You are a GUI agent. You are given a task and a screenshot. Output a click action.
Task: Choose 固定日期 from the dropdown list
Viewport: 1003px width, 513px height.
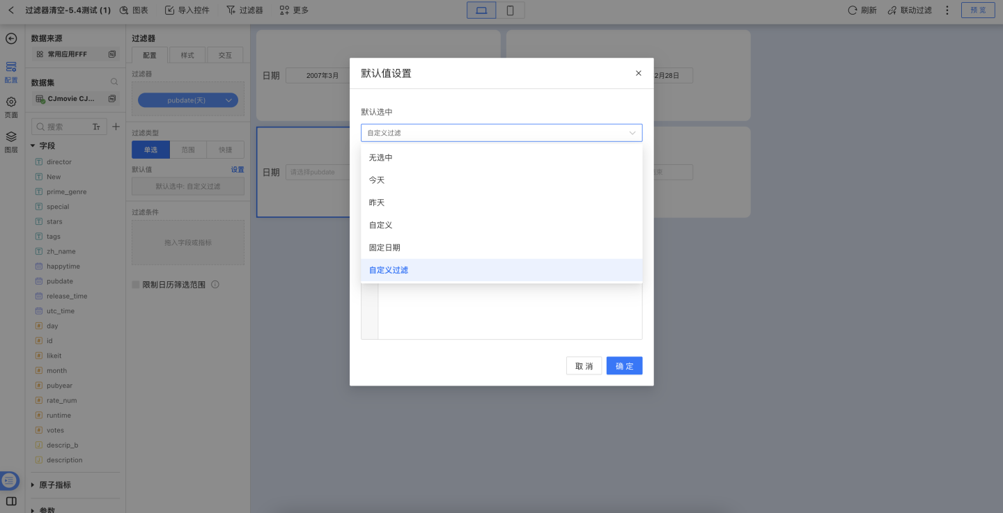(501, 248)
